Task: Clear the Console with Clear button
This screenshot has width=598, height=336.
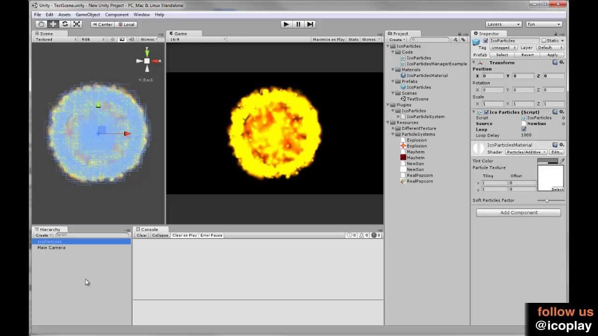Action: coord(142,235)
